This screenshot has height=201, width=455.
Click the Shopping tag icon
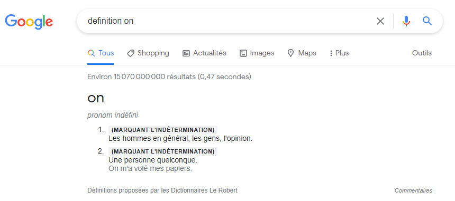131,53
